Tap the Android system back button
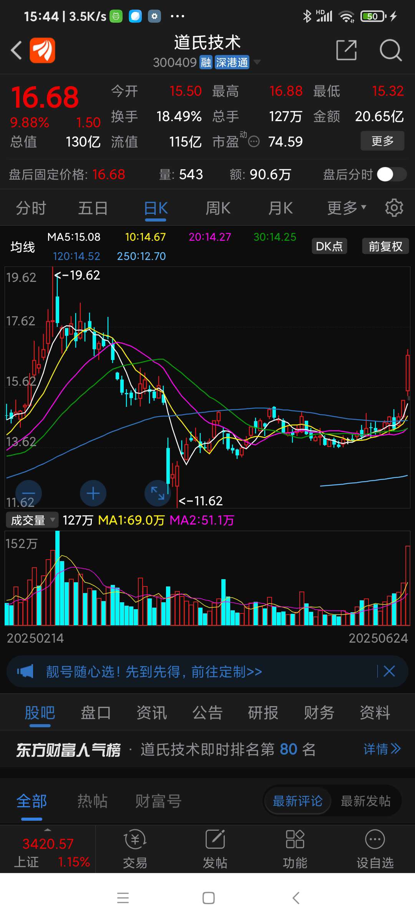 click(295, 898)
